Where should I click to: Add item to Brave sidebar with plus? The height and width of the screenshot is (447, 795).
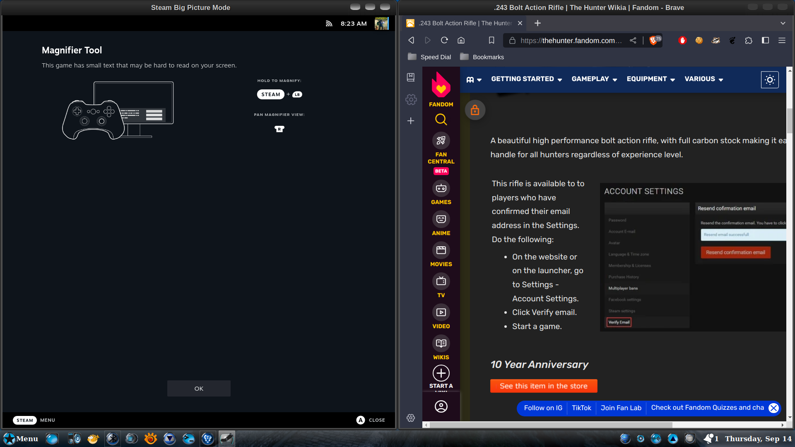click(411, 121)
